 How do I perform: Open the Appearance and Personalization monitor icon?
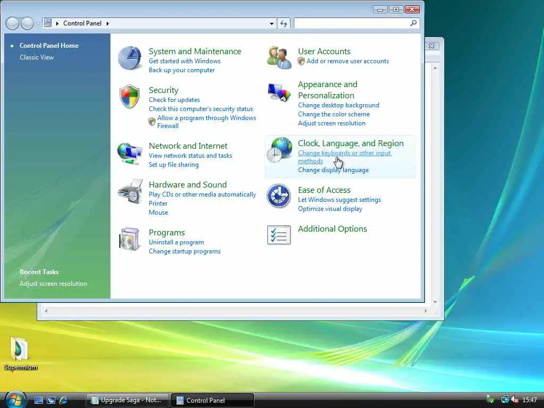click(x=279, y=92)
